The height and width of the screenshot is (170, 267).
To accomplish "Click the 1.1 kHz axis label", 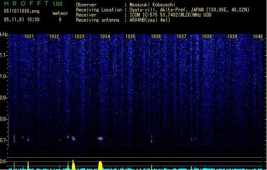I will 4,55.
